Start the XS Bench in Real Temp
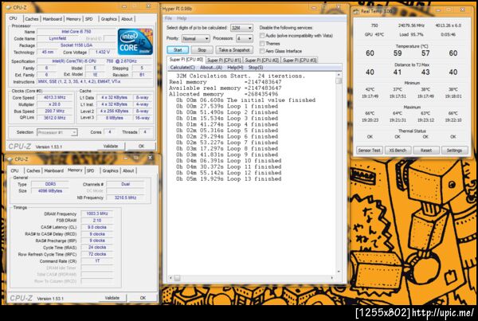The image size is (478, 321). coord(398,151)
